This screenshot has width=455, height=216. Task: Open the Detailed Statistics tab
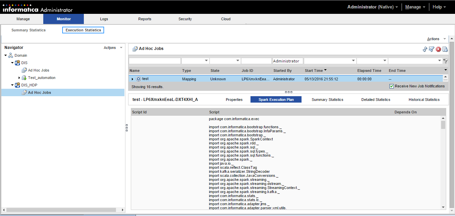pos(376,100)
